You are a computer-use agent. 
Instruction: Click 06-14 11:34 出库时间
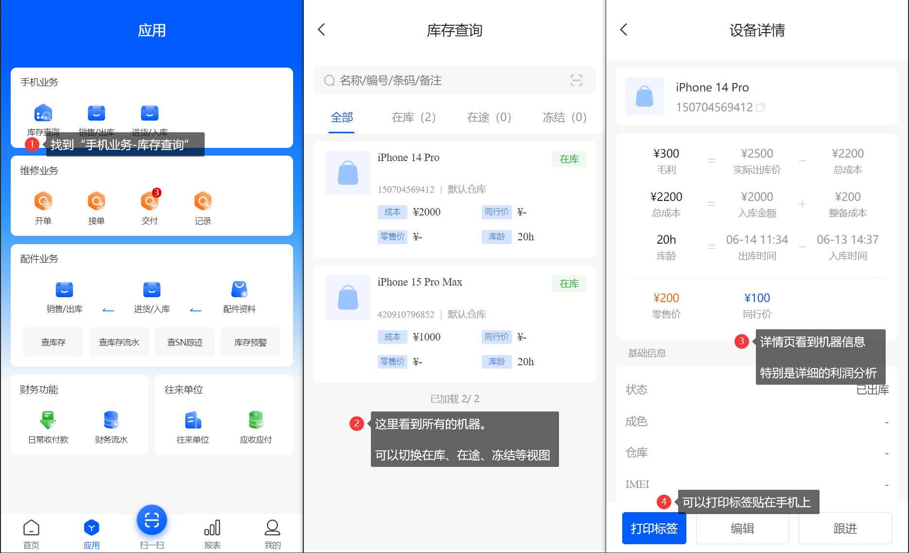coord(757,240)
